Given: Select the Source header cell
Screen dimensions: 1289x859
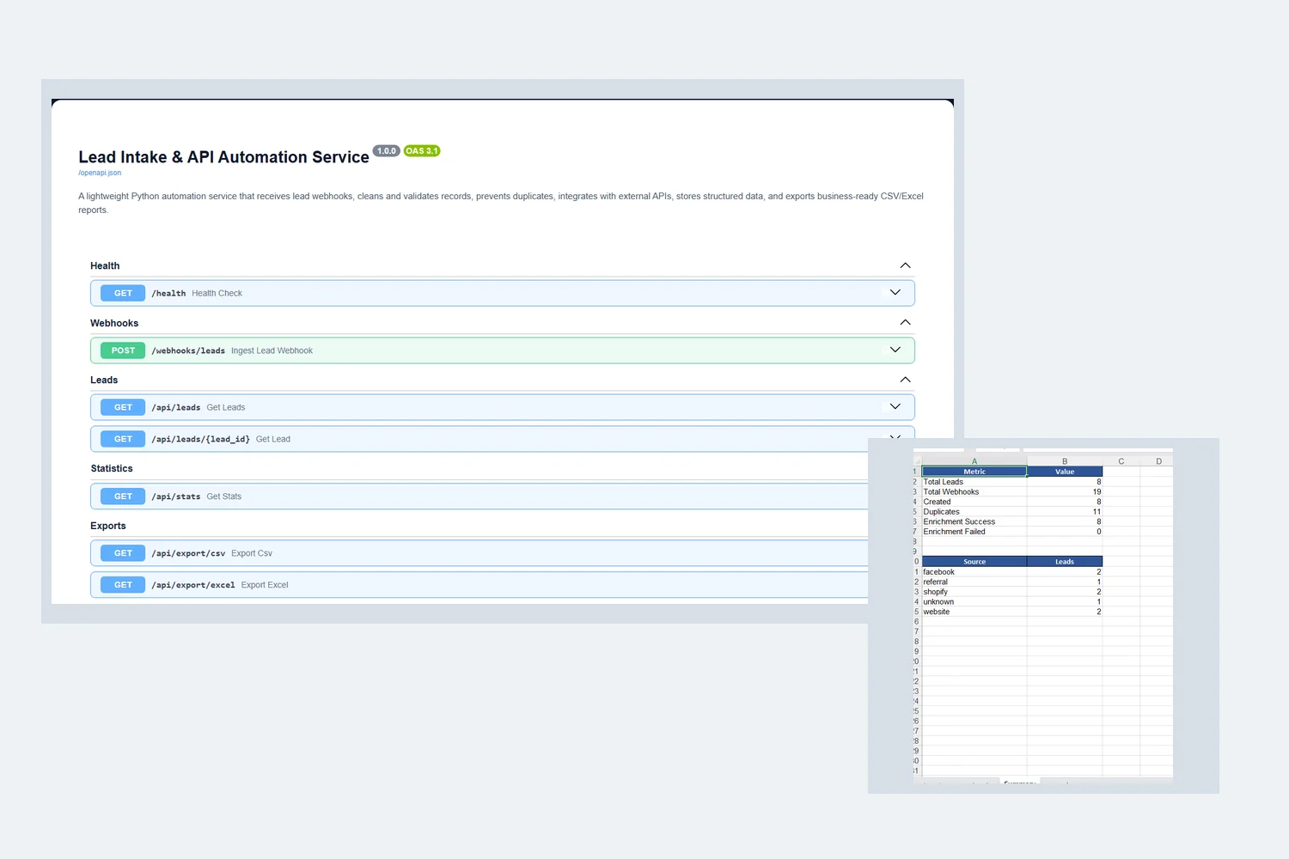Looking at the screenshot, I should coord(974,562).
